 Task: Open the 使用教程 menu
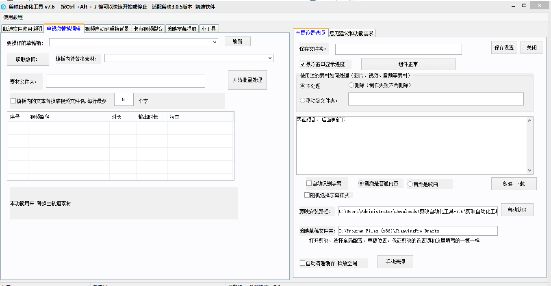[13, 17]
